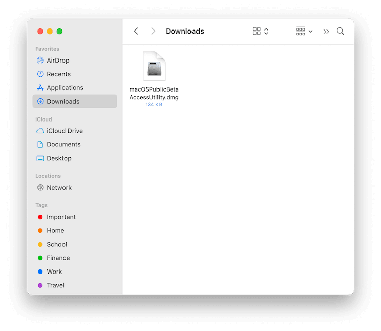
Task: Click the purple Travel tag
Action: tap(55, 286)
